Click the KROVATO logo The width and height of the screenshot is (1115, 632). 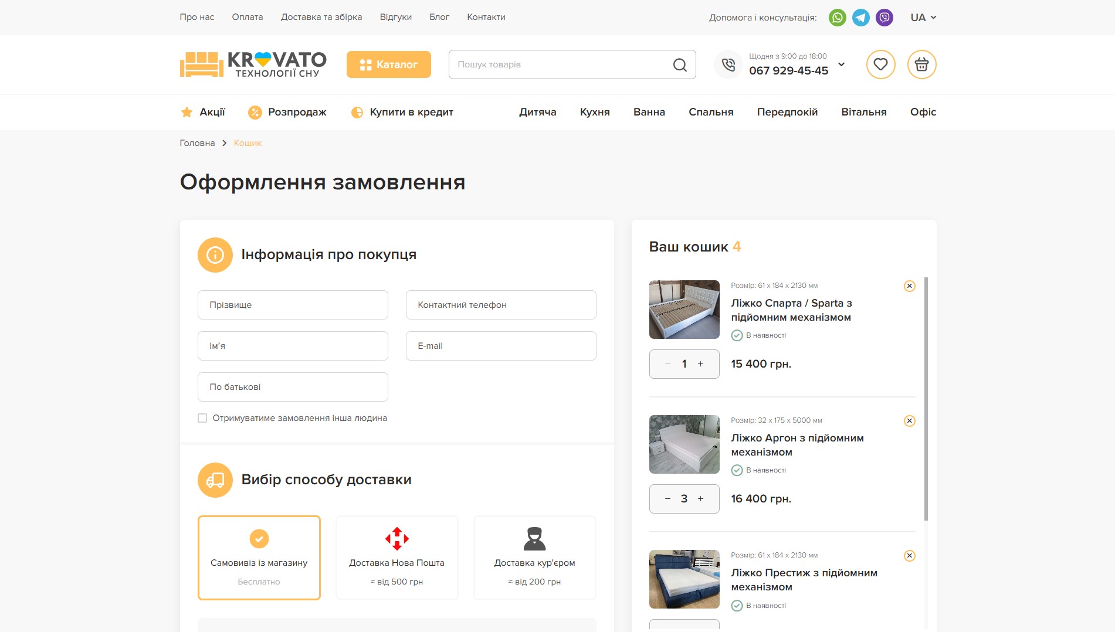coord(253,64)
